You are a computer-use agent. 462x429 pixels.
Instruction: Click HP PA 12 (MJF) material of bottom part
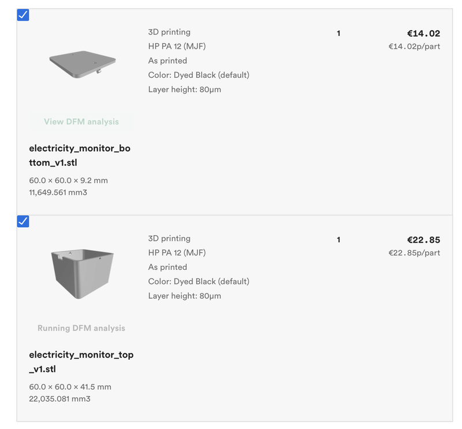[x=177, y=46]
